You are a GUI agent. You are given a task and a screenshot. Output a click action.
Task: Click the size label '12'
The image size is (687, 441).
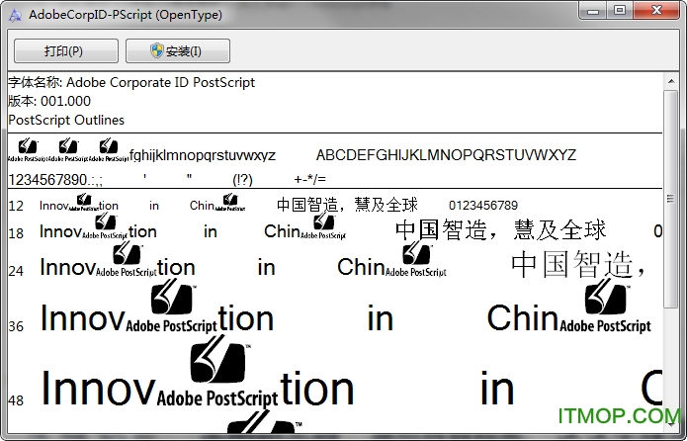(16, 206)
